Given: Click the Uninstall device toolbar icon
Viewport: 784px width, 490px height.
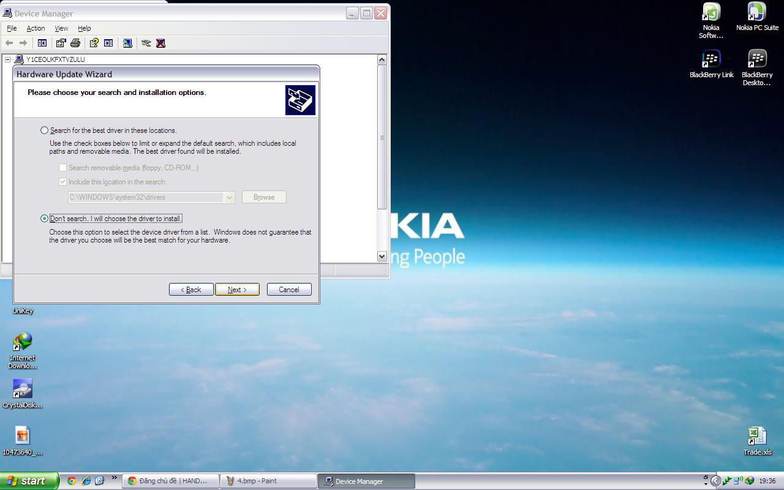Looking at the screenshot, I should point(160,43).
